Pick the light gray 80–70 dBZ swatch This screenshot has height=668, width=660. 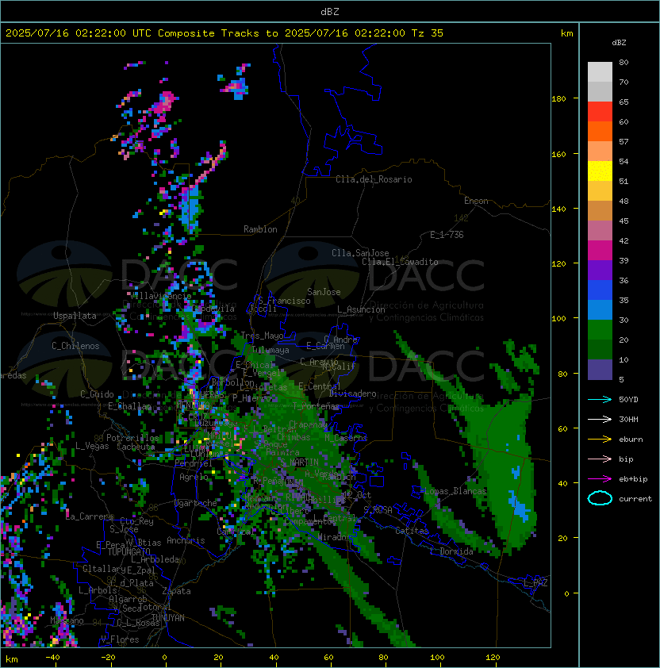click(x=600, y=72)
